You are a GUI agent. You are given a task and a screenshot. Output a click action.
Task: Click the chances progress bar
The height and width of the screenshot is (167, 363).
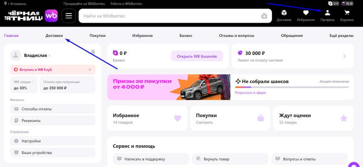[x=292, y=87]
